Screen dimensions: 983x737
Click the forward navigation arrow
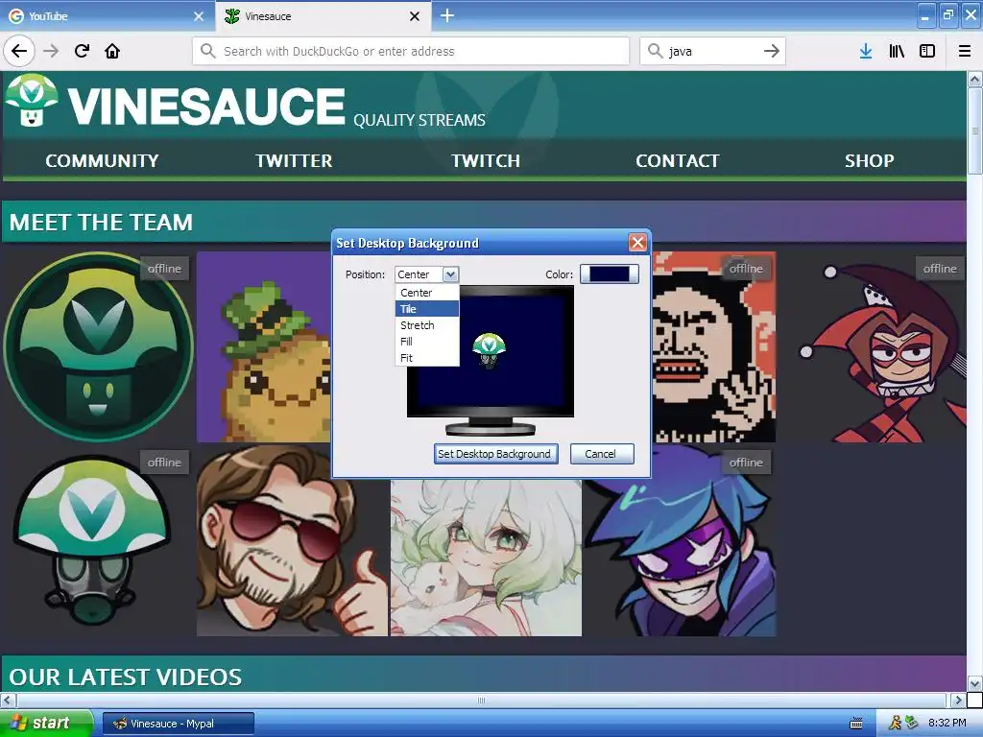tap(51, 51)
